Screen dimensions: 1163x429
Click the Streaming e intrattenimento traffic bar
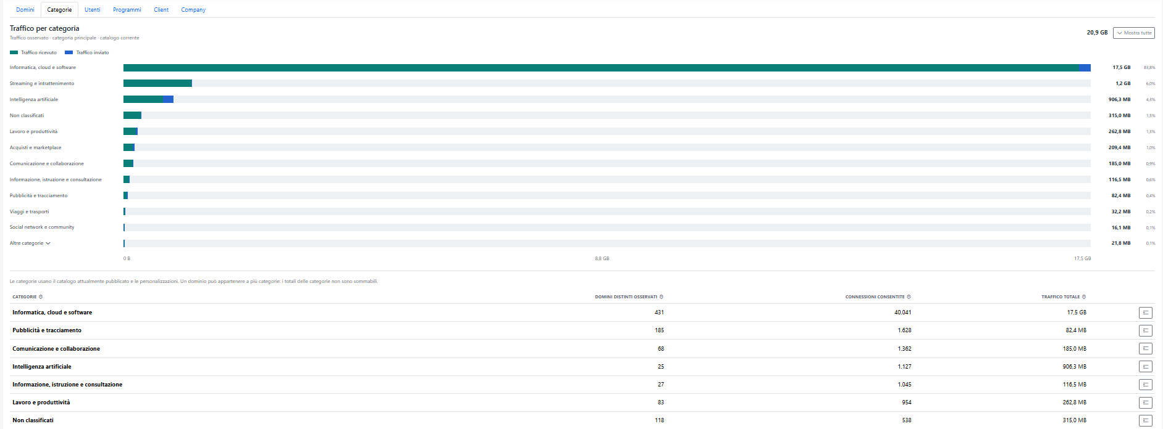coord(157,83)
